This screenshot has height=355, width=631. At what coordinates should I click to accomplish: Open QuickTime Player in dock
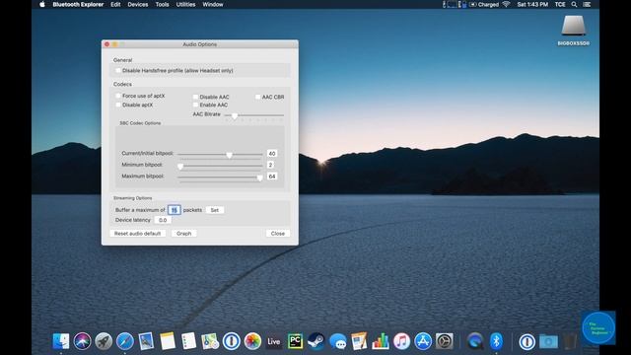pyautogui.click(x=475, y=341)
